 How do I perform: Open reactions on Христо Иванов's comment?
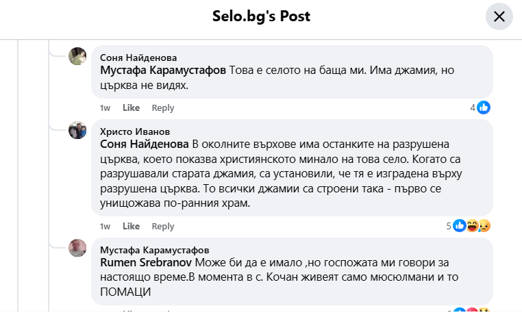coord(472,226)
